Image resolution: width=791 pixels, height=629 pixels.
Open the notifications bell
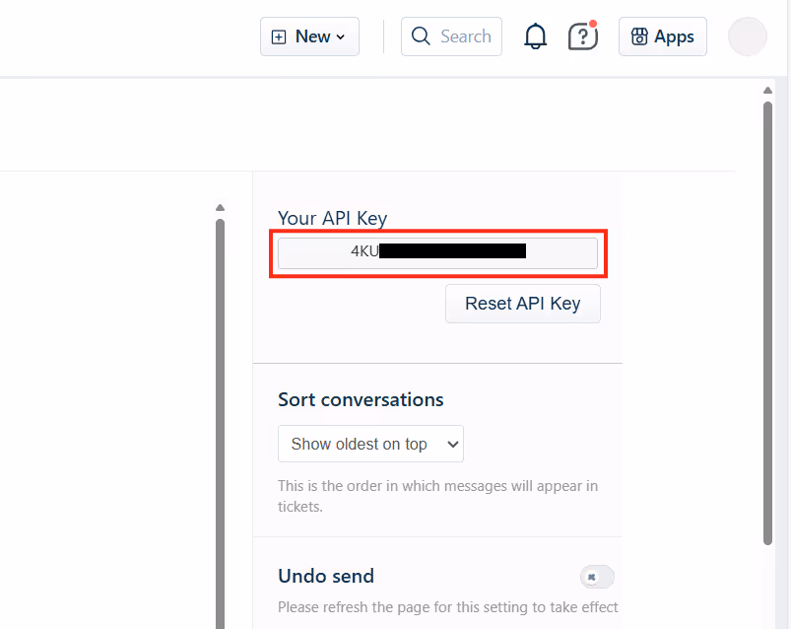point(535,36)
